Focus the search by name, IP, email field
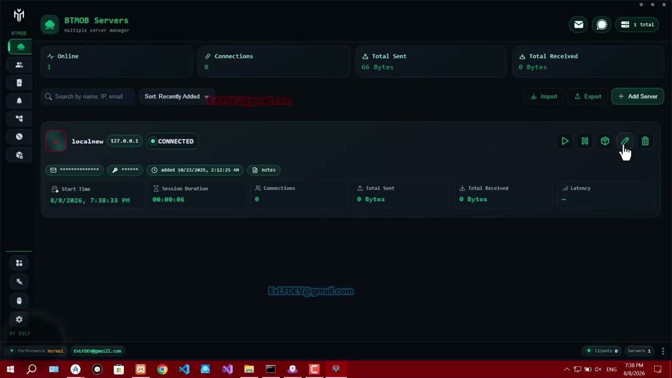Viewport: 672px width, 378px height. [x=88, y=97]
